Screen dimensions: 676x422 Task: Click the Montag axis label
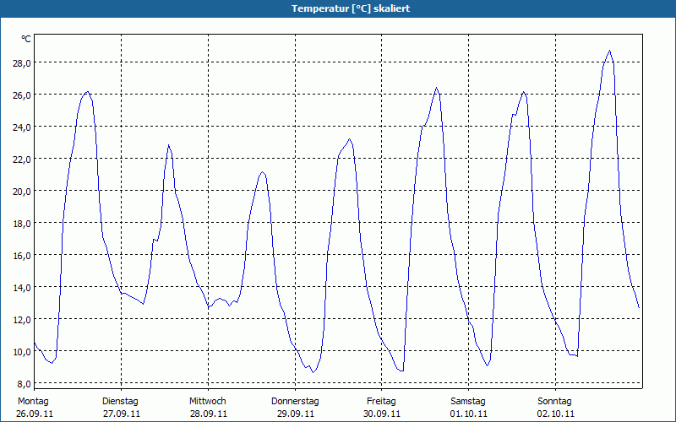coord(33,402)
